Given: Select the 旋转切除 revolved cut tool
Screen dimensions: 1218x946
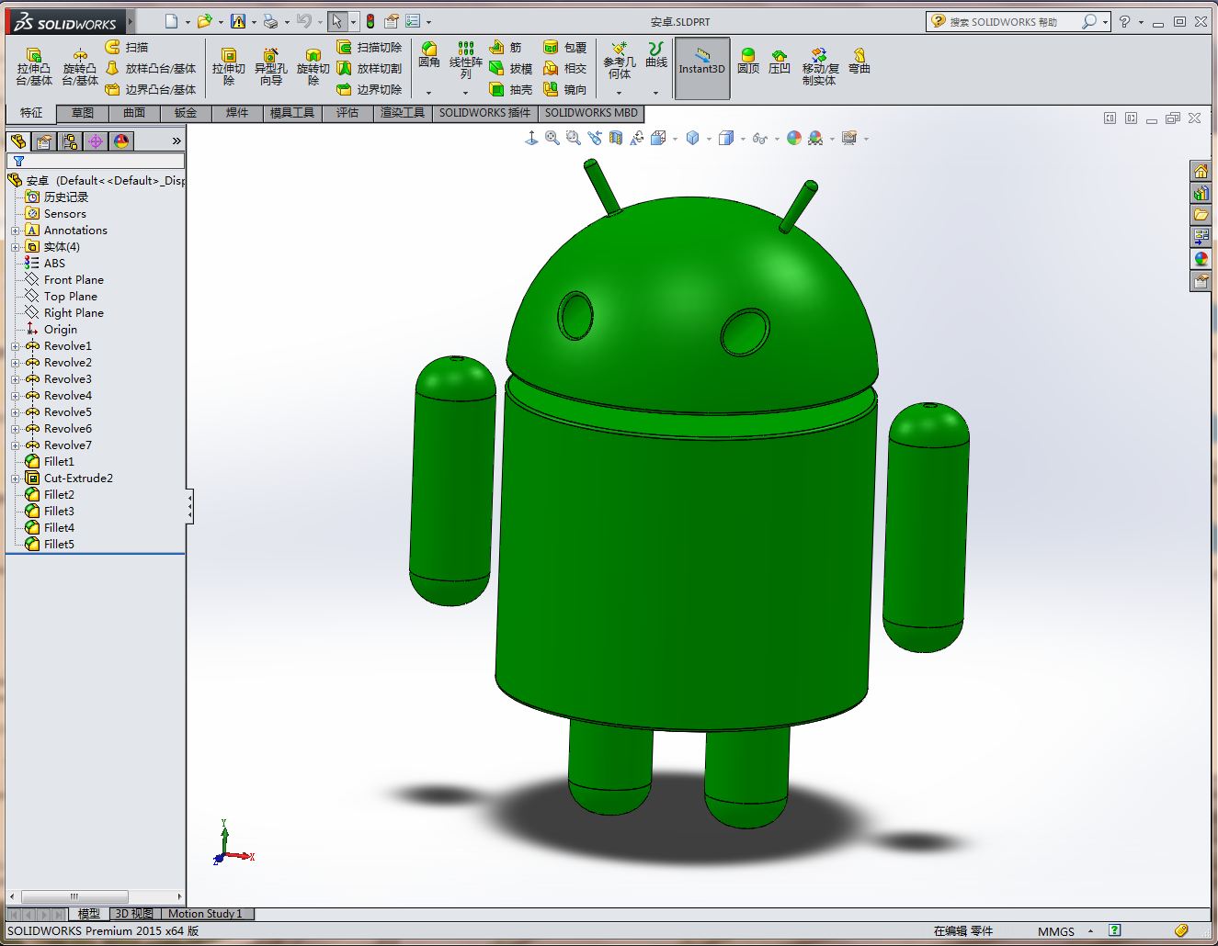Looking at the screenshot, I should pyautogui.click(x=313, y=67).
